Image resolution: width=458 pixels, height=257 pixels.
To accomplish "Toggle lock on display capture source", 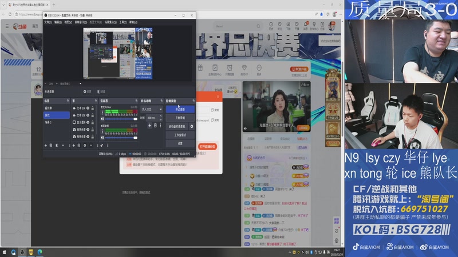I will tap(93, 122).
